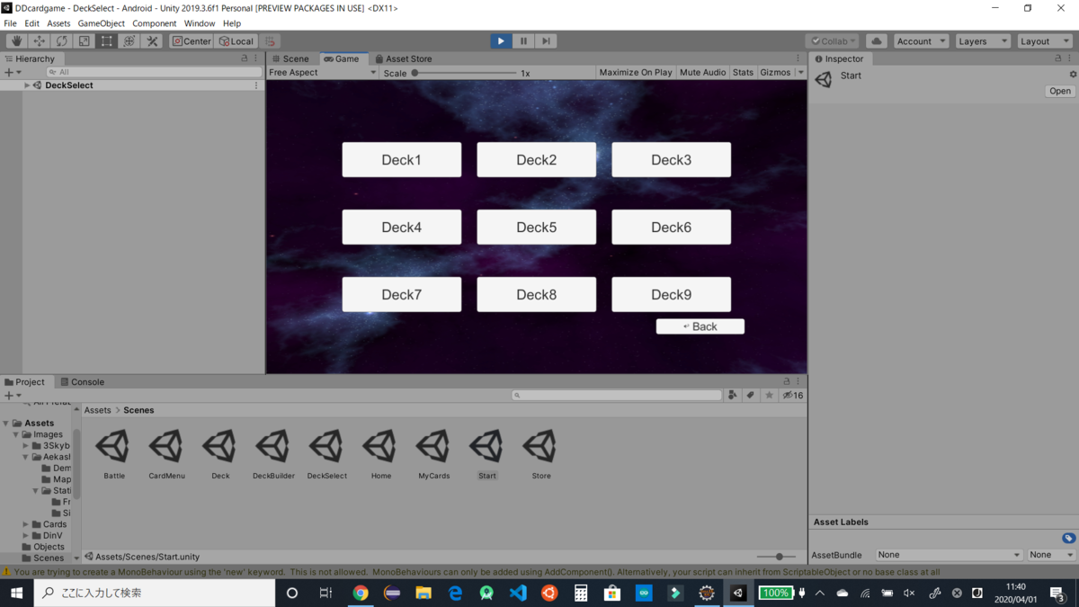Open Account dropdown
The image size is (1079, 607).
922,41
